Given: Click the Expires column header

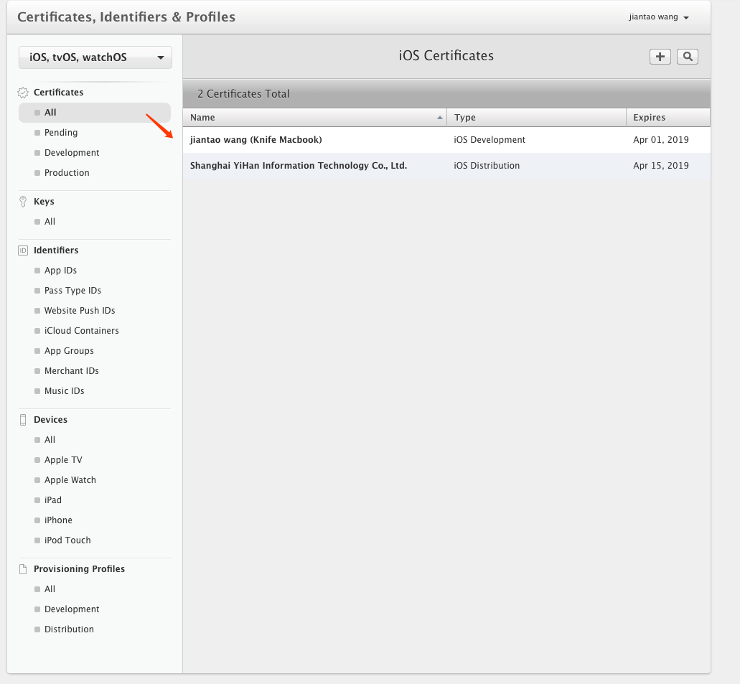Looking at the screenshot, I should point(649,118).
